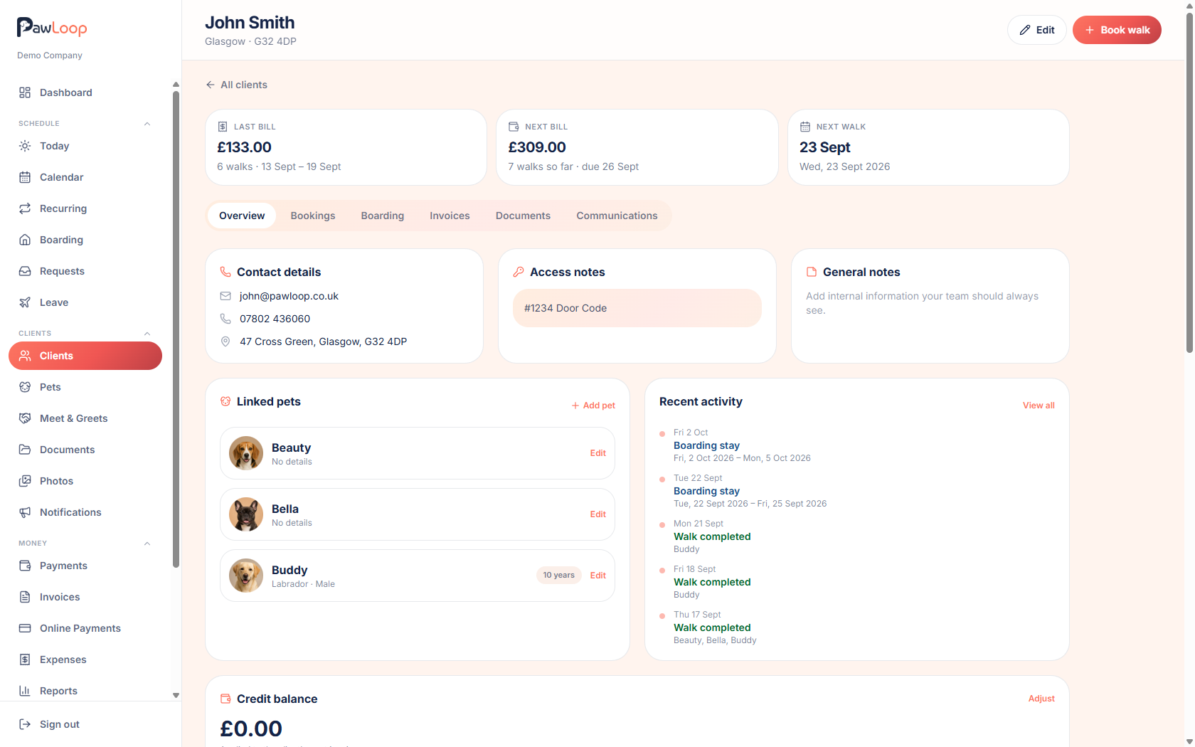Image resolution: width=1195 pixels, height=747 pixels.
Task: Open the Payments wallet icon
Action: [25, 566]
